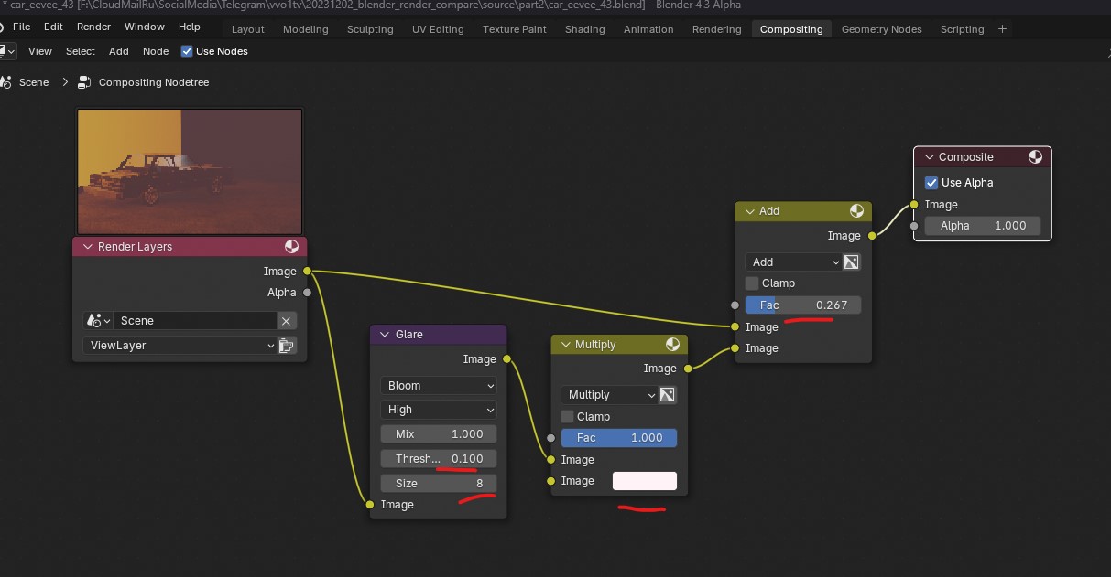Toggle preview sphere on Composite node header
This screenshot has height=577, width=1111.
pos(1036,157)
